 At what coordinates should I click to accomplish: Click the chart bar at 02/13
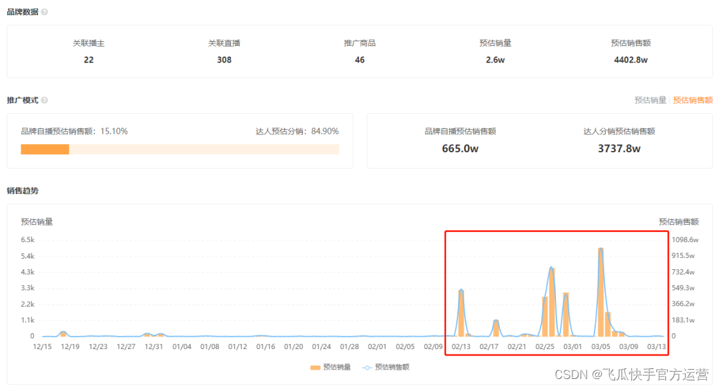461,313
